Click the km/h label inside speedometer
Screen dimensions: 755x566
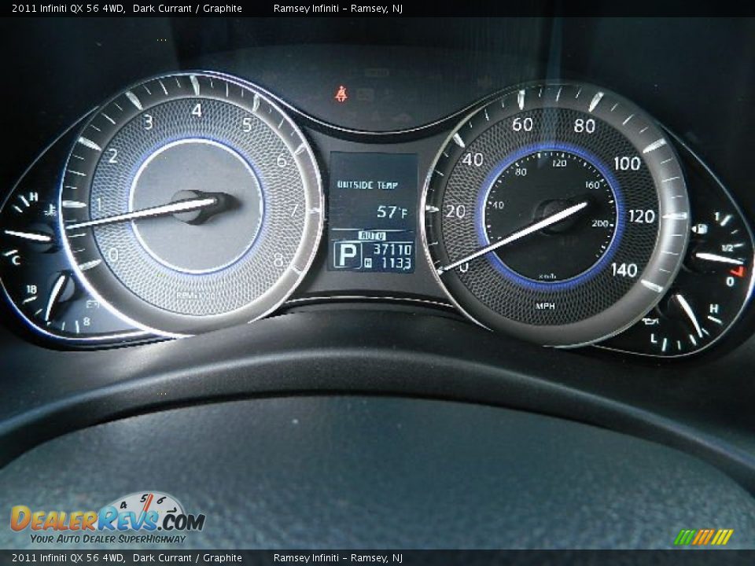(x=547, y=276)
